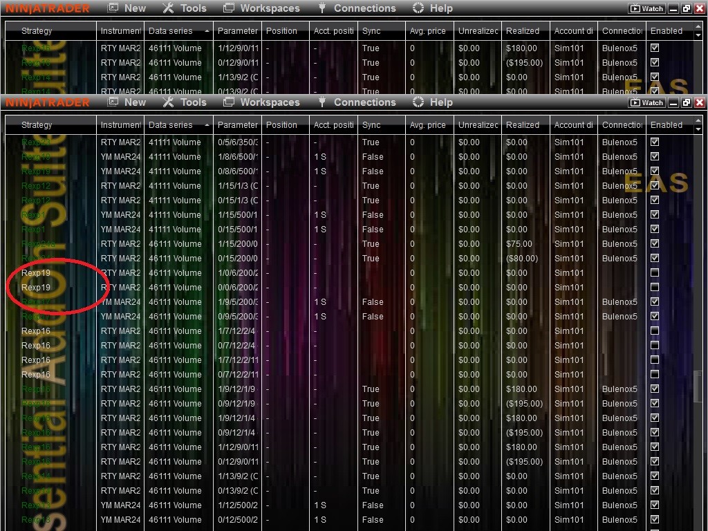Click Strategy column header in back window
This screenshot has height=531, width=708.
click(x=50, y=31)
